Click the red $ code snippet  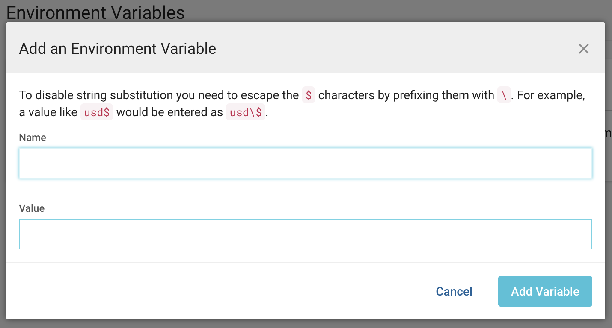pos(309,95)
